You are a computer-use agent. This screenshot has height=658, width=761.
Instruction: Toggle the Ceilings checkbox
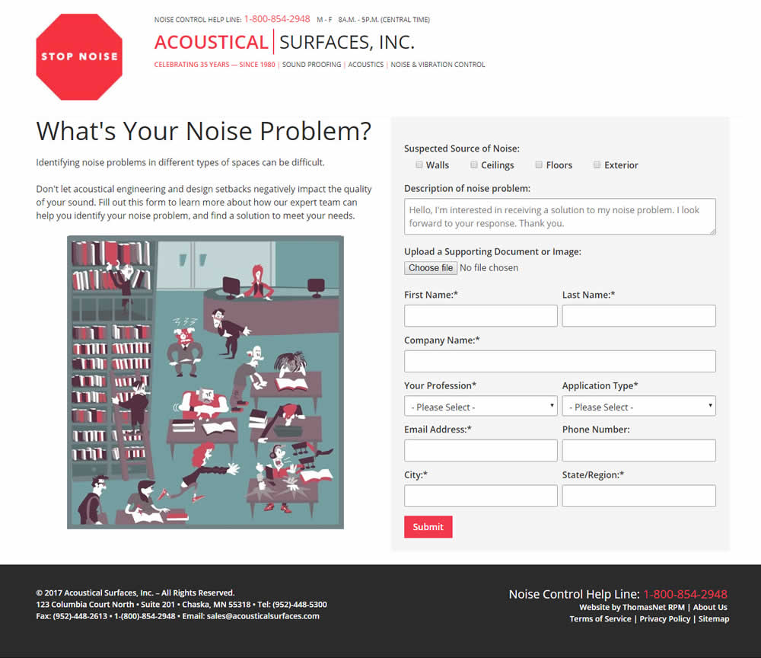pyautogui.click(x=474, y=164)
